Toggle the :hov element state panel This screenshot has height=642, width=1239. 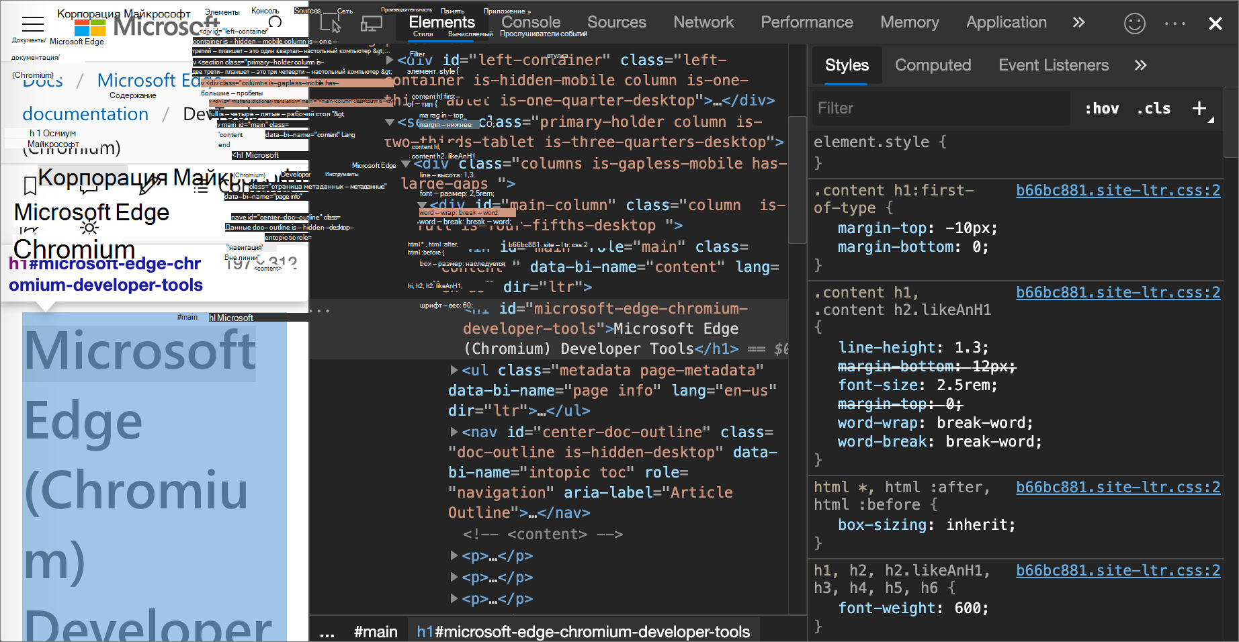pos(1102,108)
